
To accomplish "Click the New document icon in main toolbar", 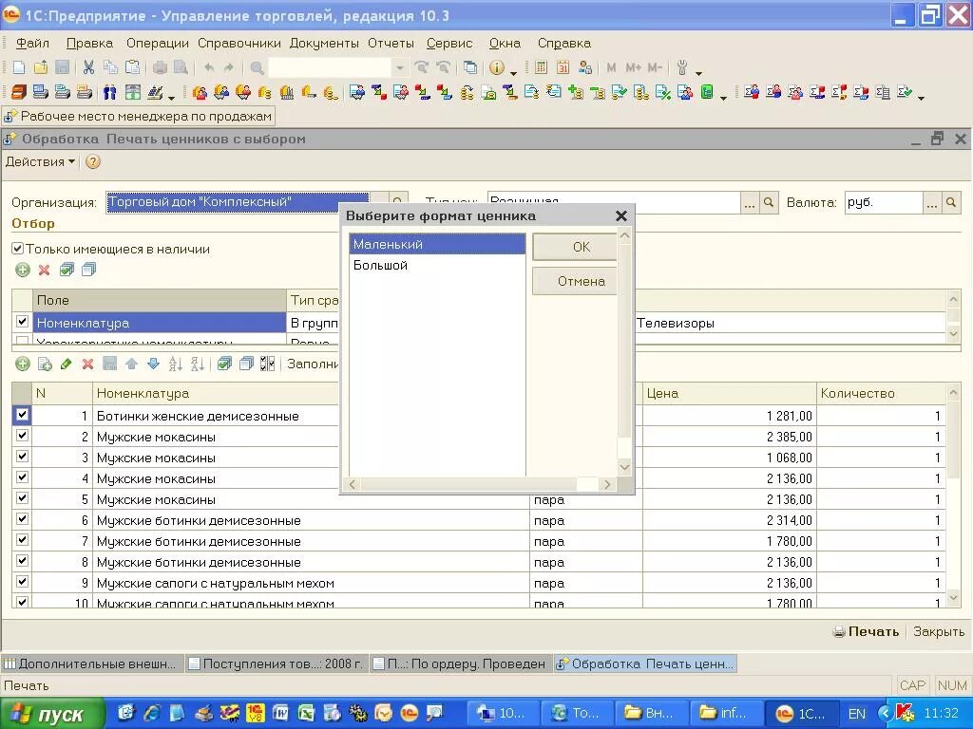I will click(x=19, y=67).
